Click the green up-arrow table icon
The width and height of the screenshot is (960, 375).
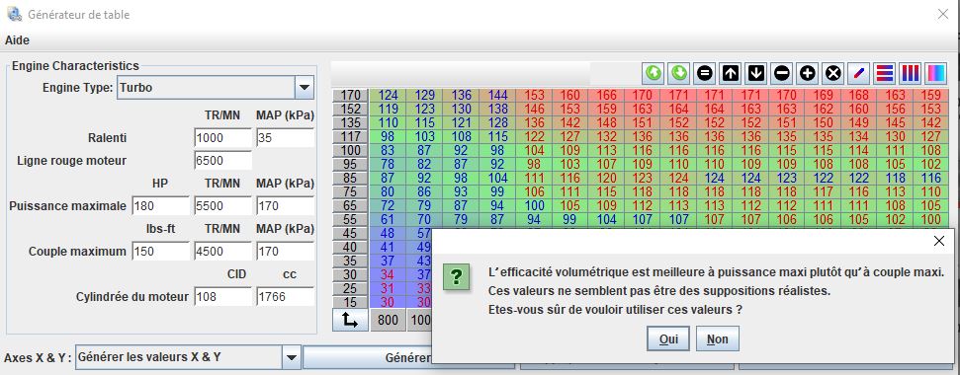pyautogui.click(x=654, y=73)
